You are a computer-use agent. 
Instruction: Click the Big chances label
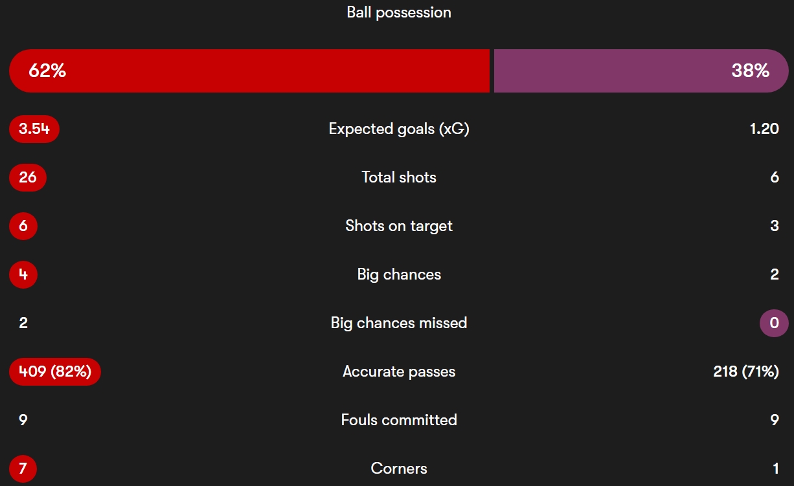tap(399, 274)
